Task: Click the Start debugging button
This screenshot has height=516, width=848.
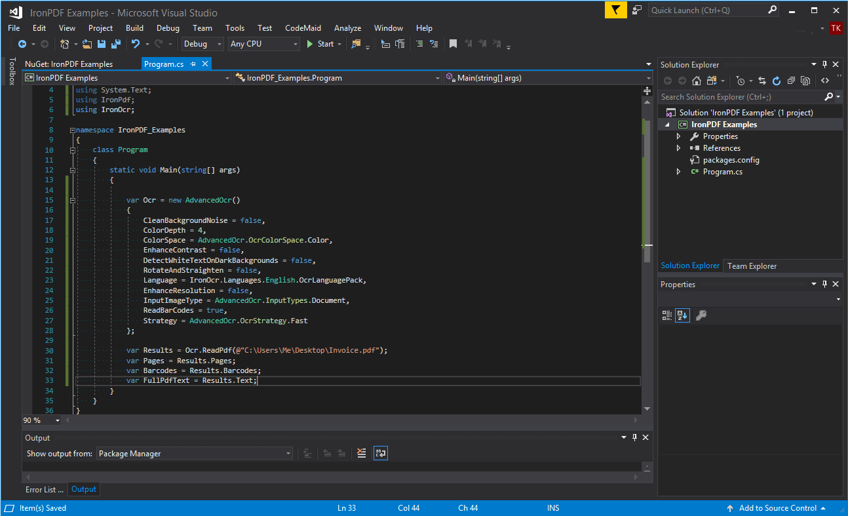Action: coord(320,44)
